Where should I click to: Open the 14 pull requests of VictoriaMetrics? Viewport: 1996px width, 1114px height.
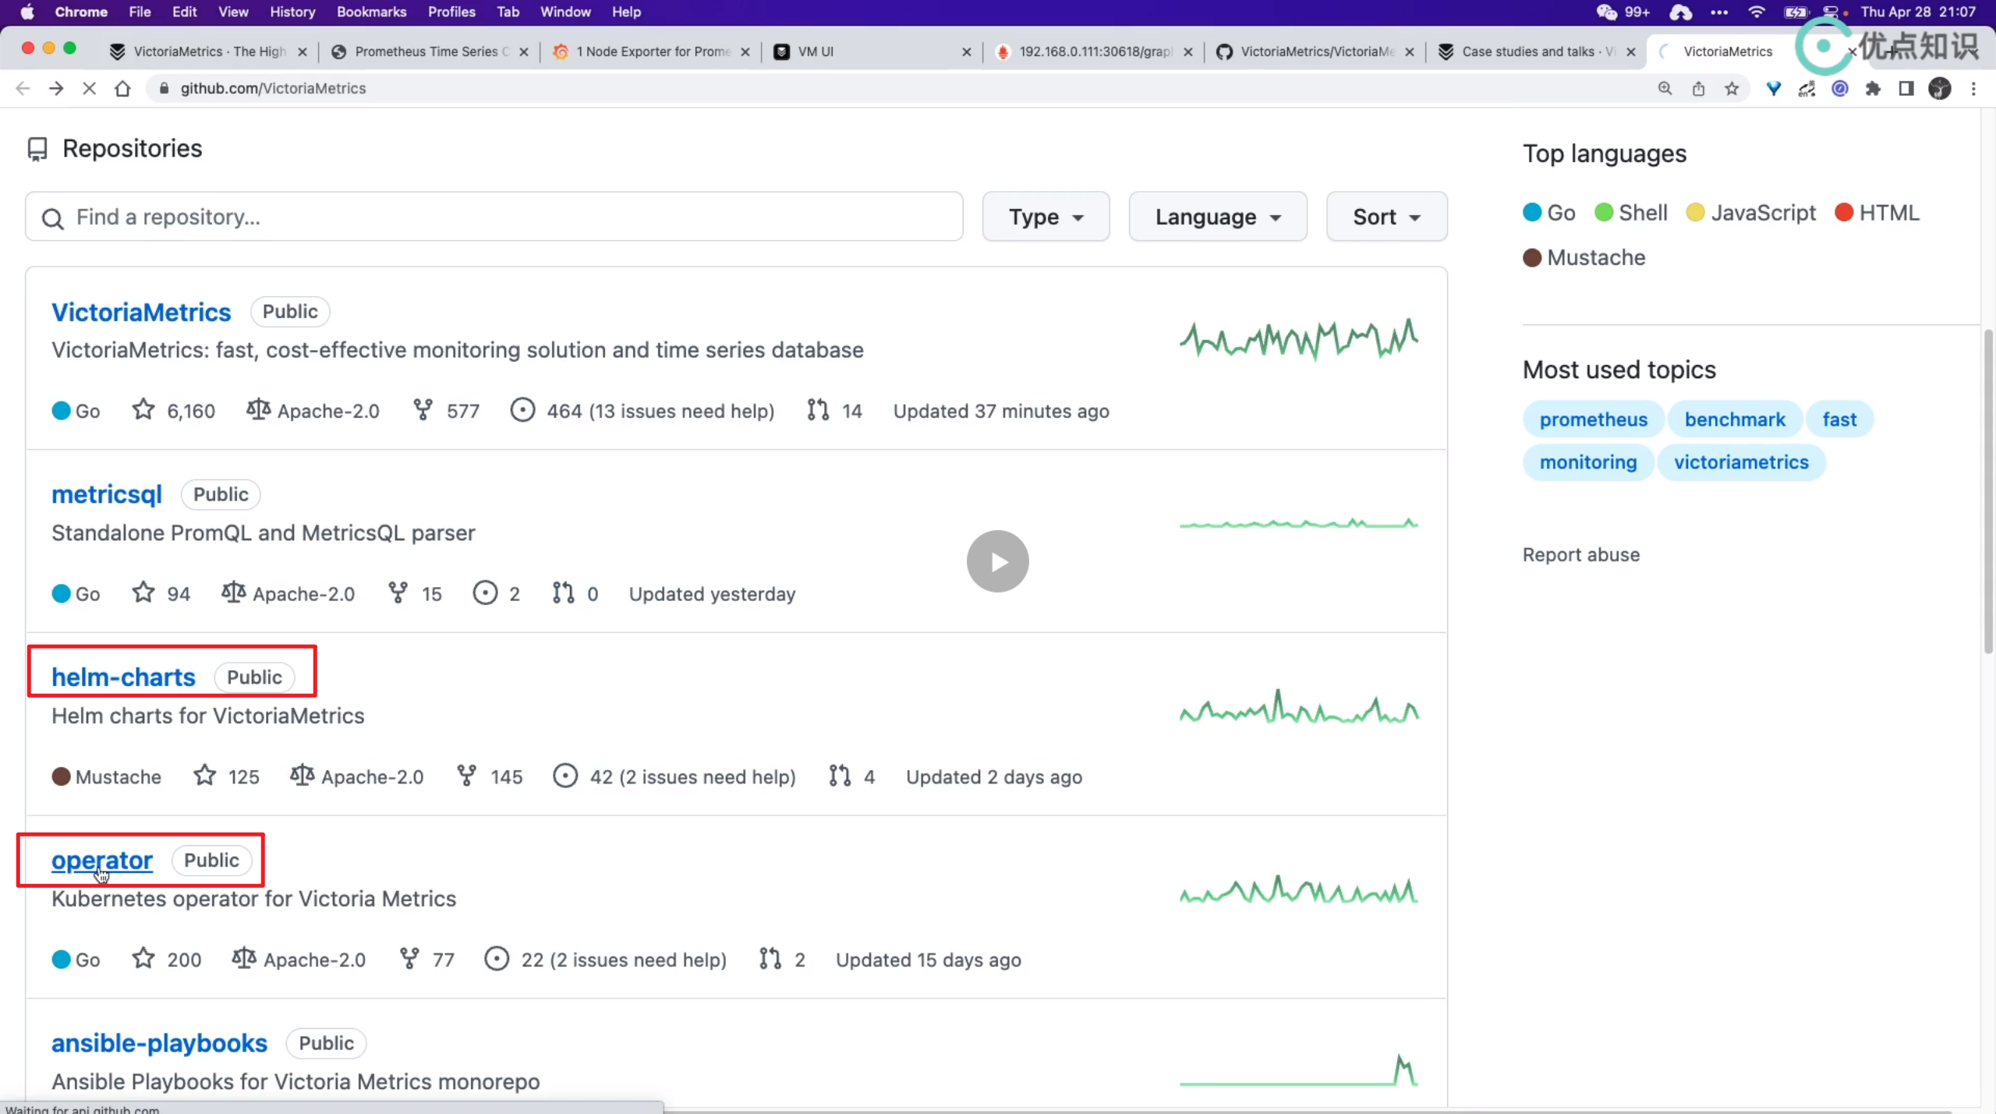pos(834,411)
